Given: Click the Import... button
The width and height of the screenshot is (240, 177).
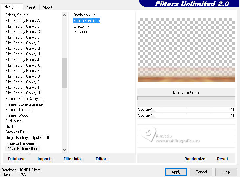Looking at the screenshot, I should point(45,159).
